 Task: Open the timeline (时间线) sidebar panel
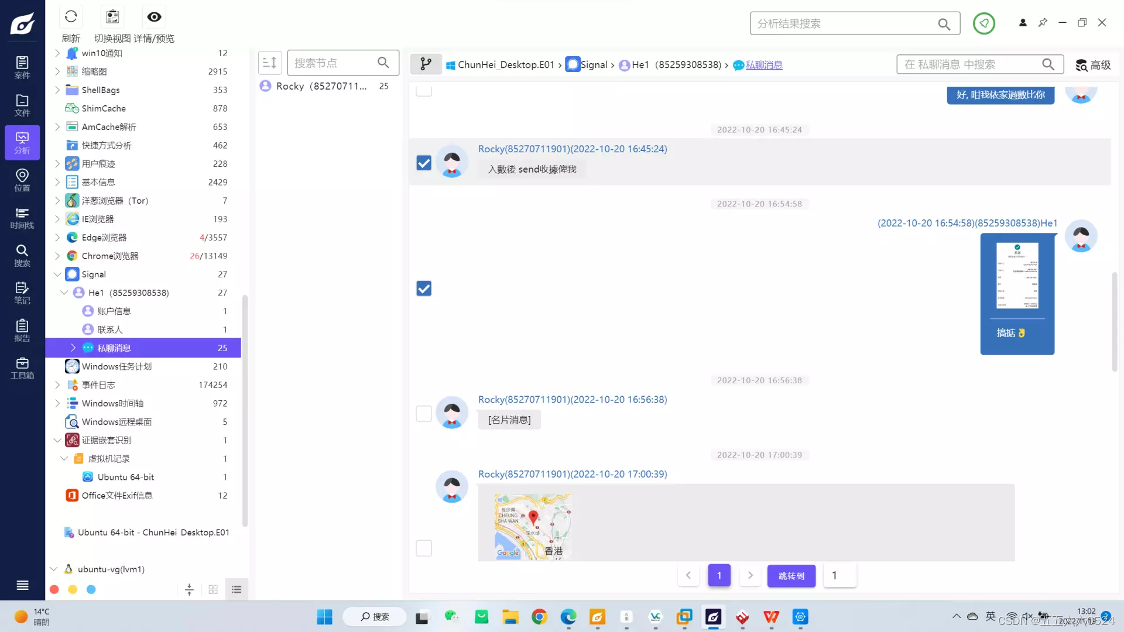(x=22, y=218)
